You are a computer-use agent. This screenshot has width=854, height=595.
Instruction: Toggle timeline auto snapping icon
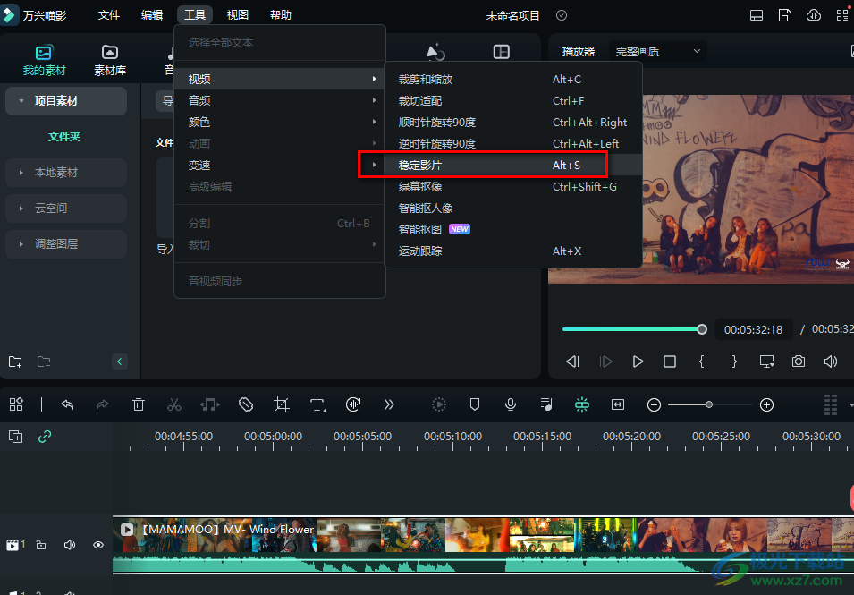[581, 404]
